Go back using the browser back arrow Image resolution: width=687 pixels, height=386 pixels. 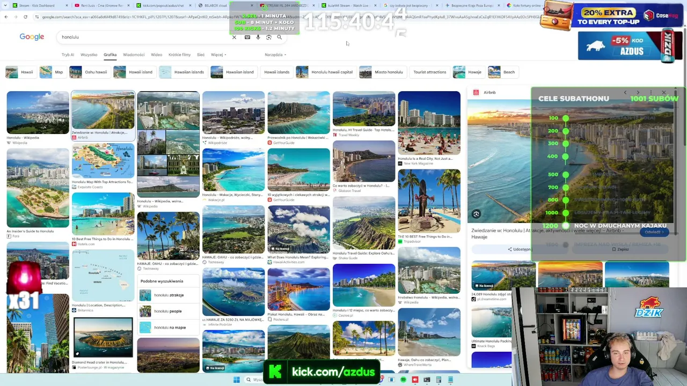pos(6,17)
